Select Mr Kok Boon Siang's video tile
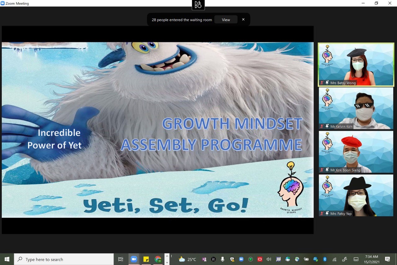397x265 pixels. tap(356, 152)
